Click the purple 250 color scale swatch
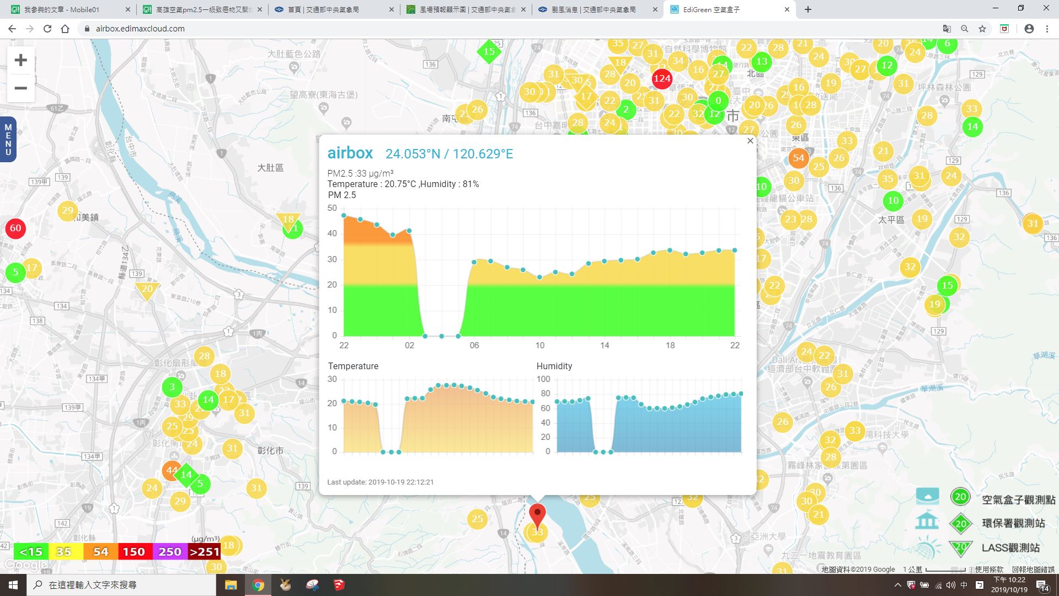The width and height of the screenshot is (1059, 596). tap(170, 552)
